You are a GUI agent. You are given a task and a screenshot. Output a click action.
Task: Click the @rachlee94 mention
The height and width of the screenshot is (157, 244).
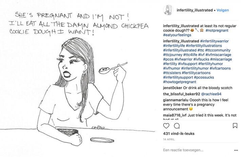(213, 94)
